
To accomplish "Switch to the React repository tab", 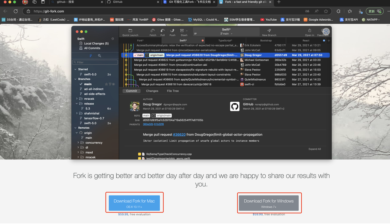I will (306, 40).
